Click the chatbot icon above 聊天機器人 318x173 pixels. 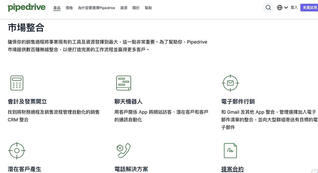[124, 83]
